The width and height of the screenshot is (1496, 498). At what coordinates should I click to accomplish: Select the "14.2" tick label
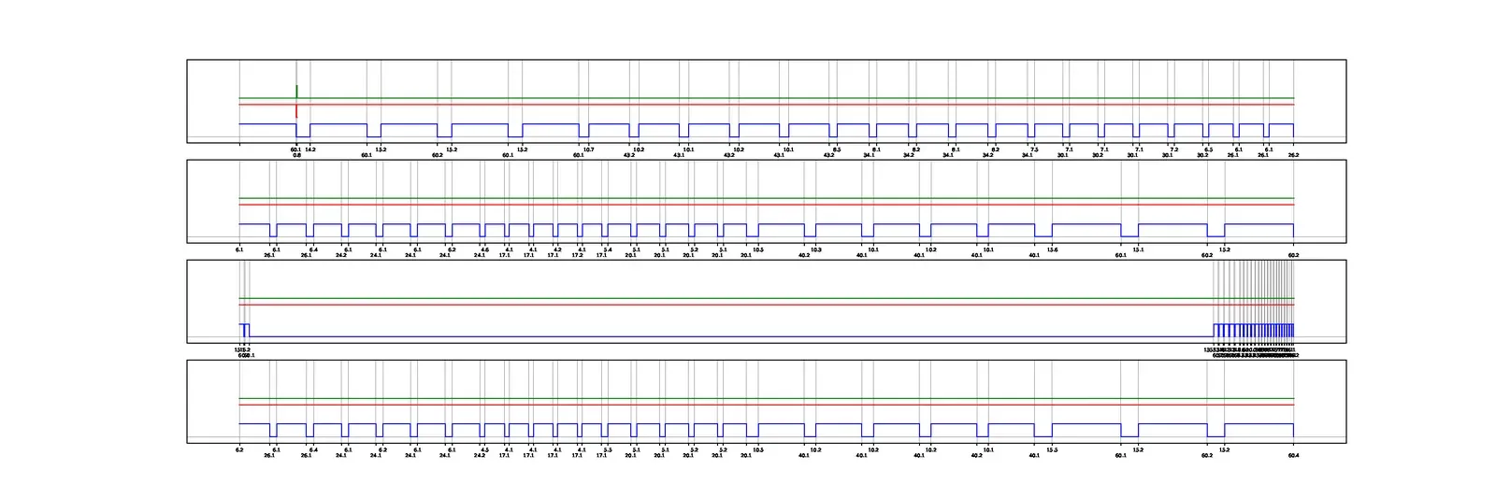point(310,149)
